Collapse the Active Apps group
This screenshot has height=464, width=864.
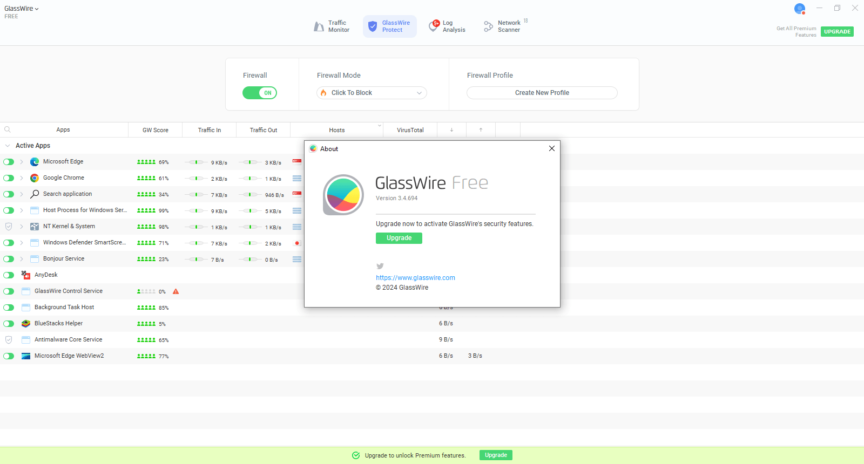click(8, 146)
